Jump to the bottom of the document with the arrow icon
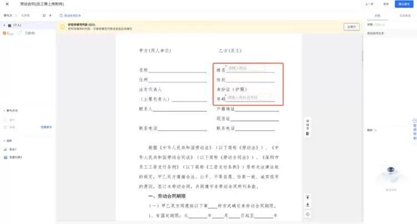The height and width of the screenshot is (224, 417). point(308,205)
